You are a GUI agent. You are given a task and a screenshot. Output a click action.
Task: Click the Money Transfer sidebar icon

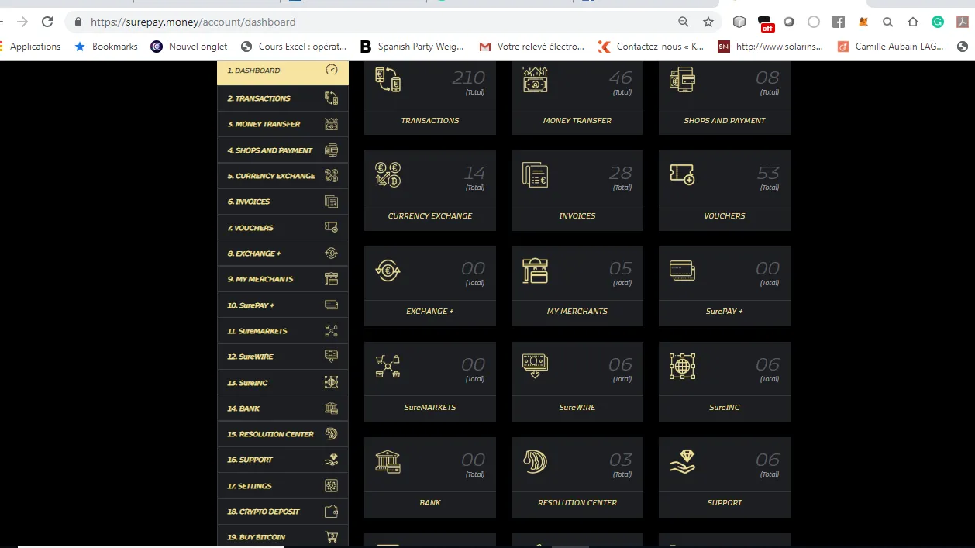(332, 124)
